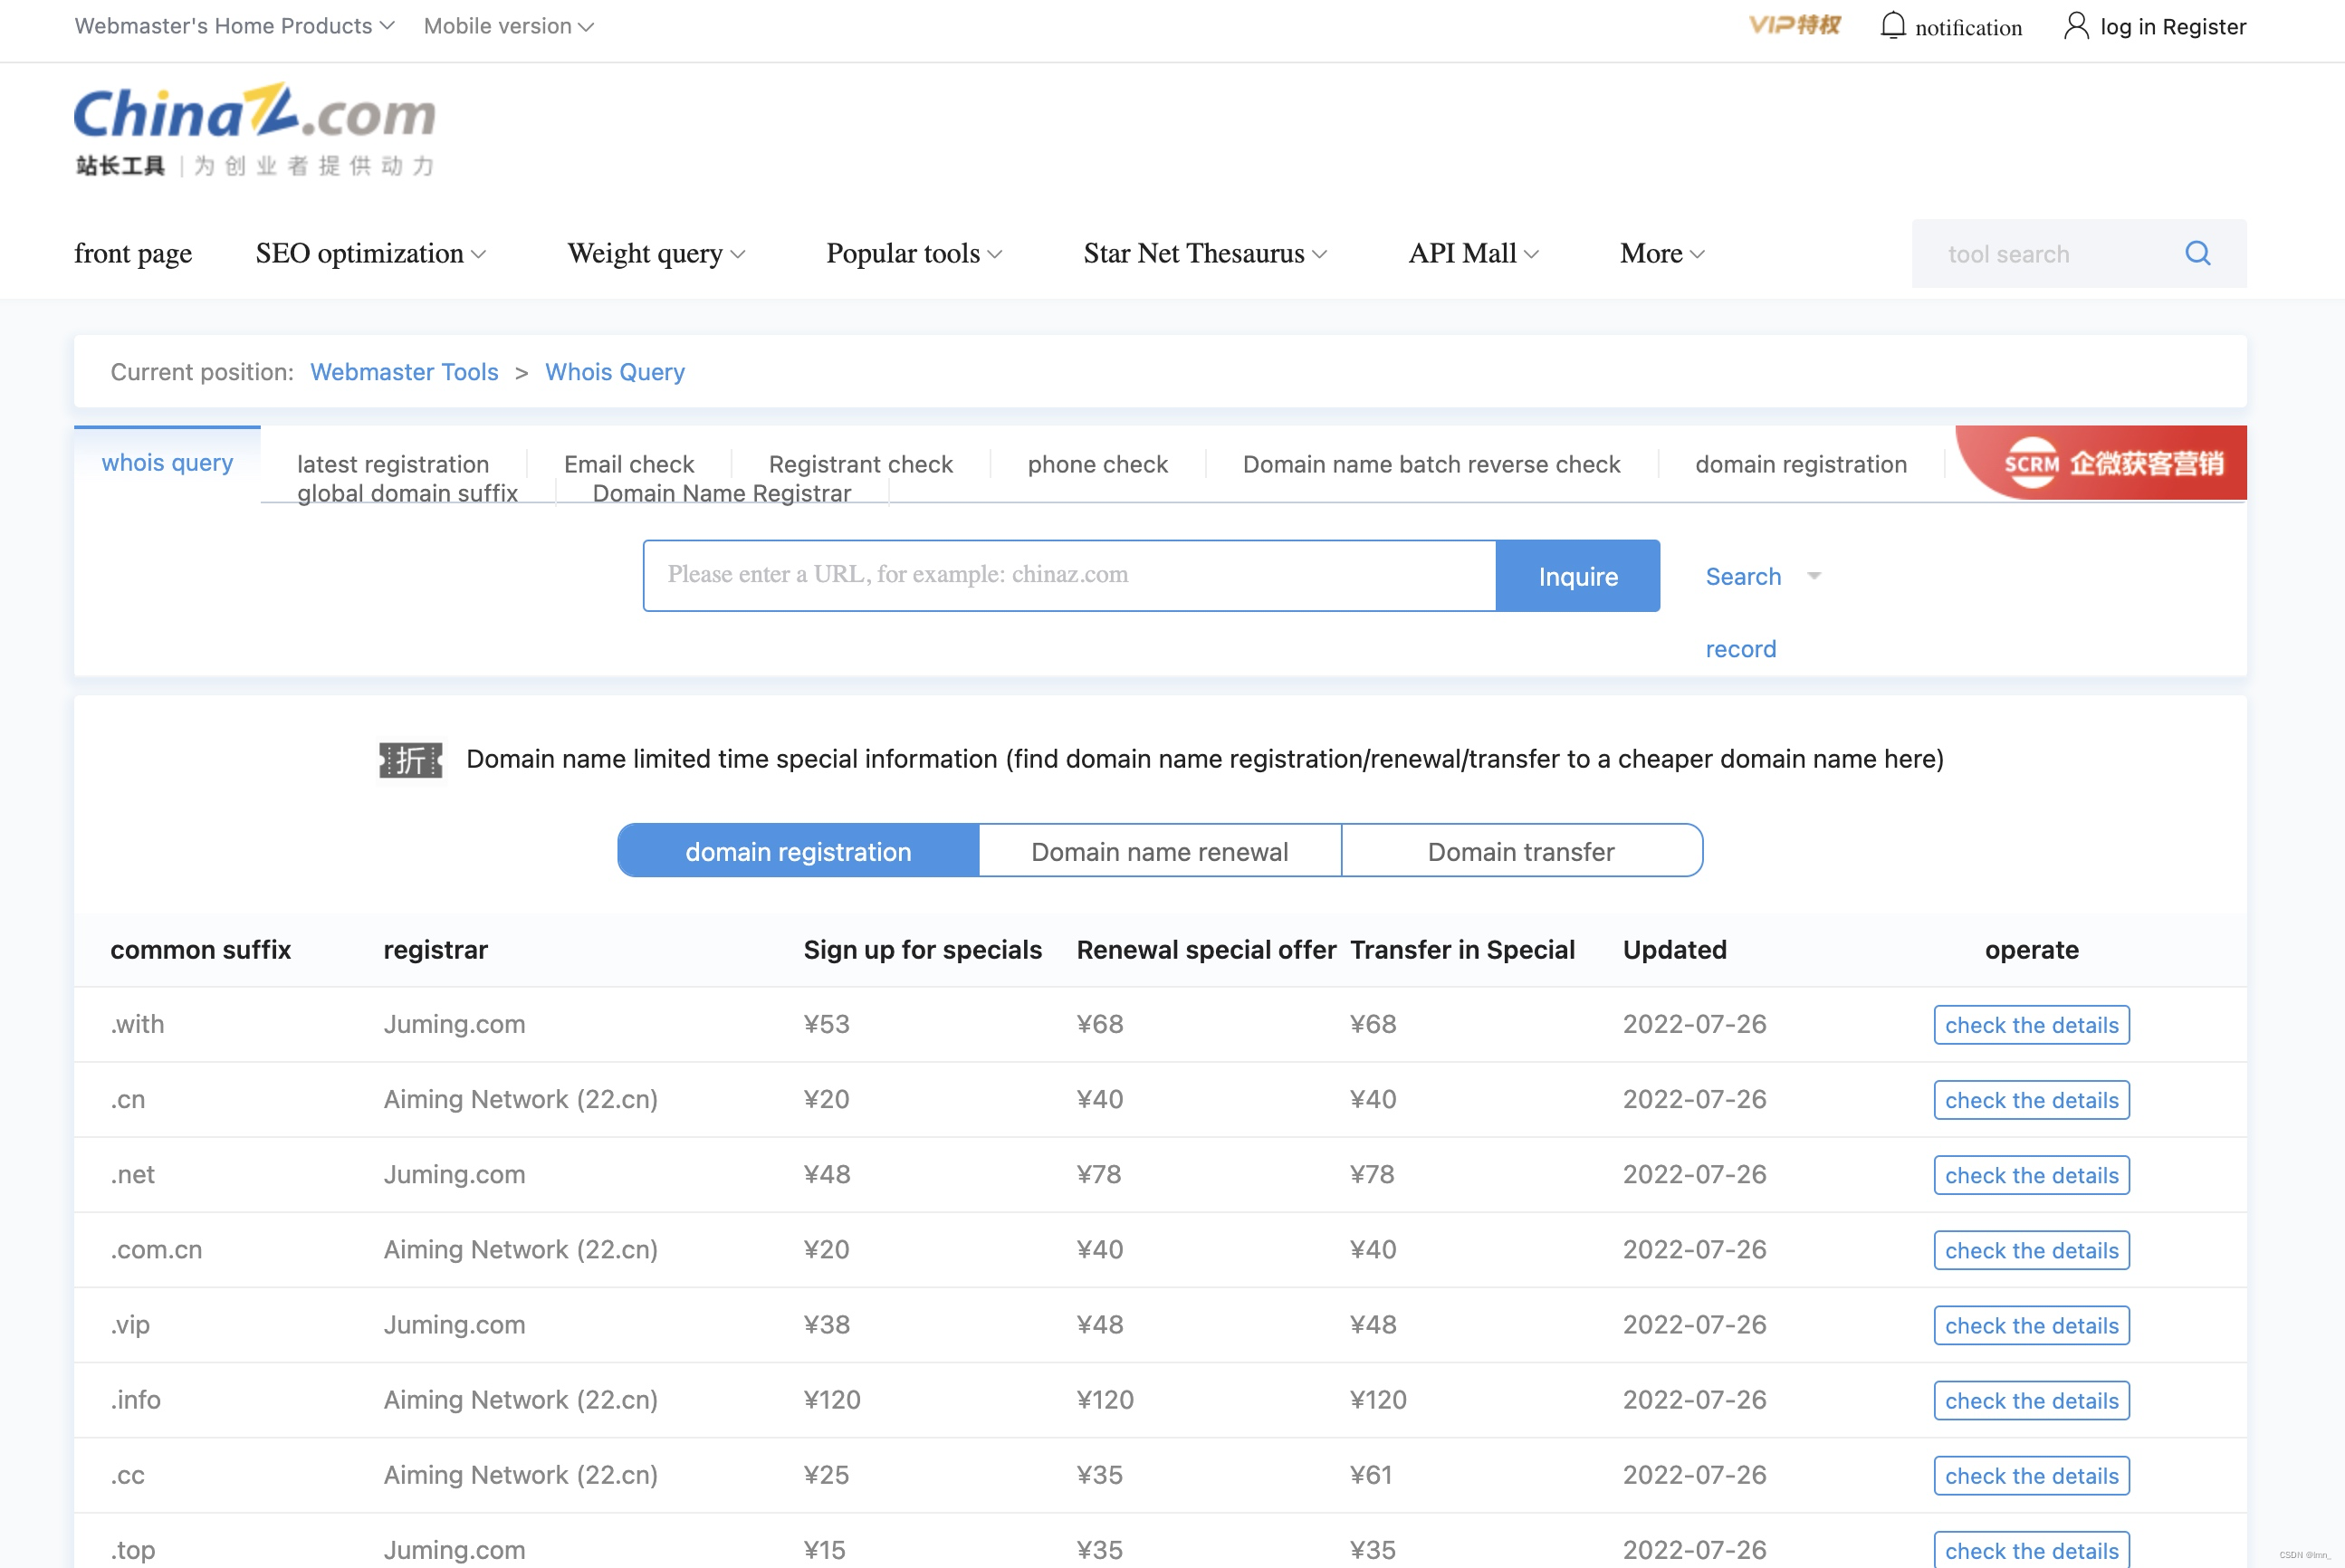Check the details for .net suffix

tap(2031, 1174)
